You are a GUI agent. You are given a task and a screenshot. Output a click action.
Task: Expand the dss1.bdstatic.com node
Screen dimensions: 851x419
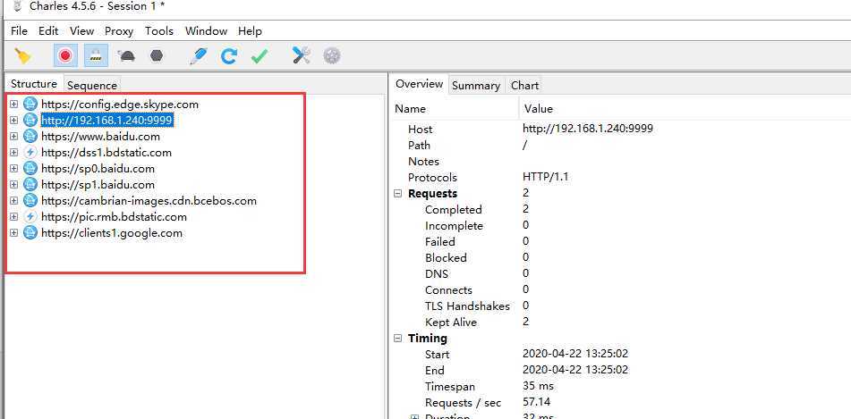tap(14, 152)
